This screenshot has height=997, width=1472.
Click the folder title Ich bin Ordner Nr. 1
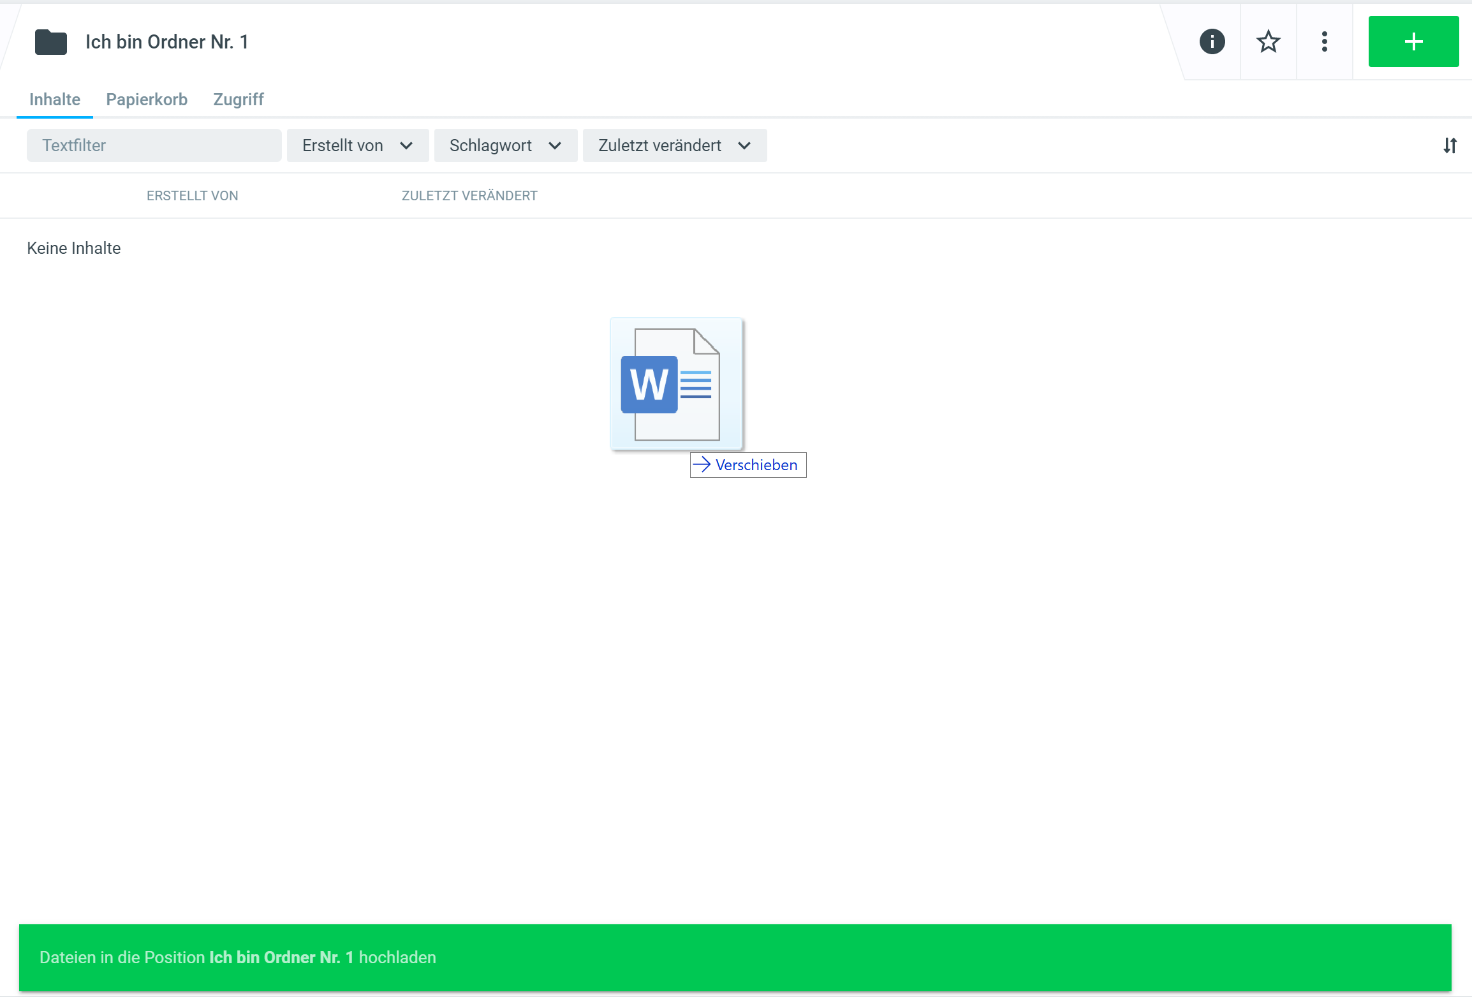(167, 42)
